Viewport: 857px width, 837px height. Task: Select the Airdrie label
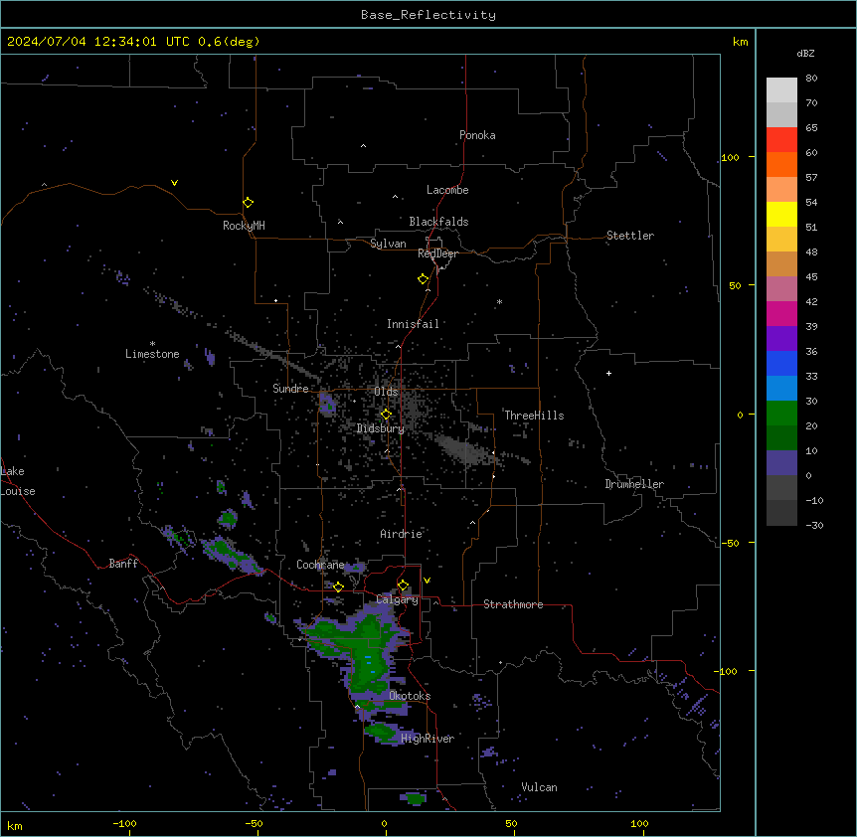402,534
